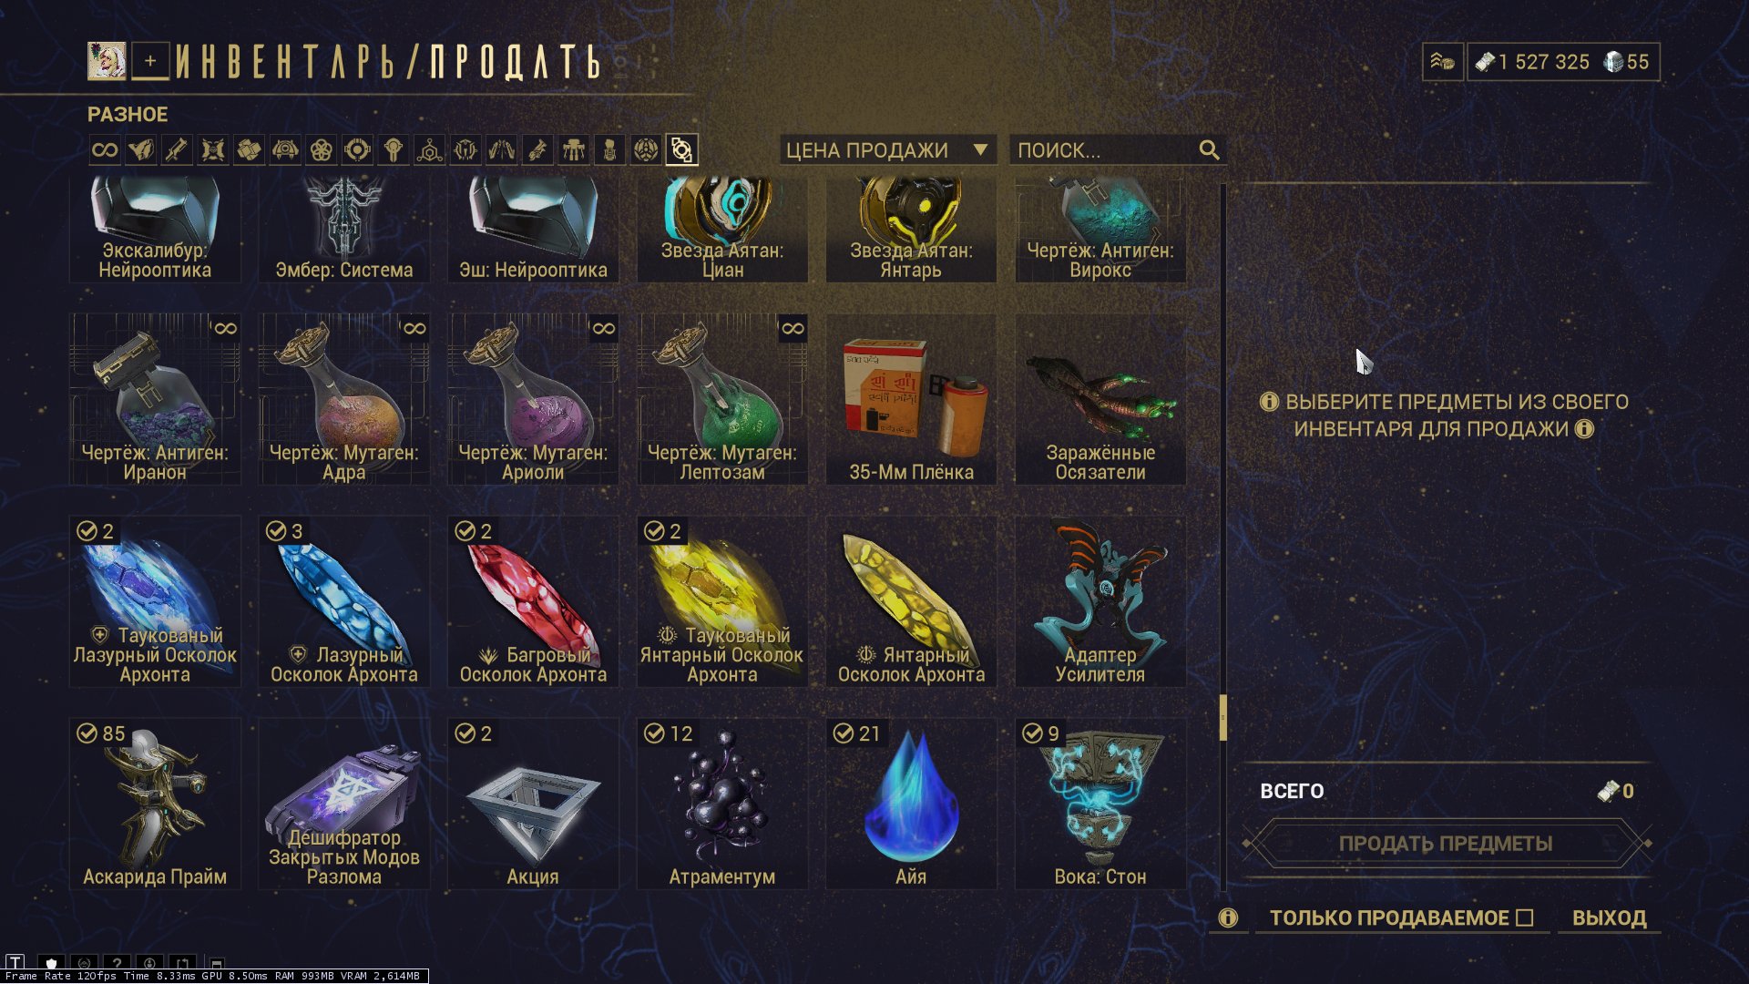Click the inventory list scrollbar handle
Screen dimensions: 1749x984
1223,717
